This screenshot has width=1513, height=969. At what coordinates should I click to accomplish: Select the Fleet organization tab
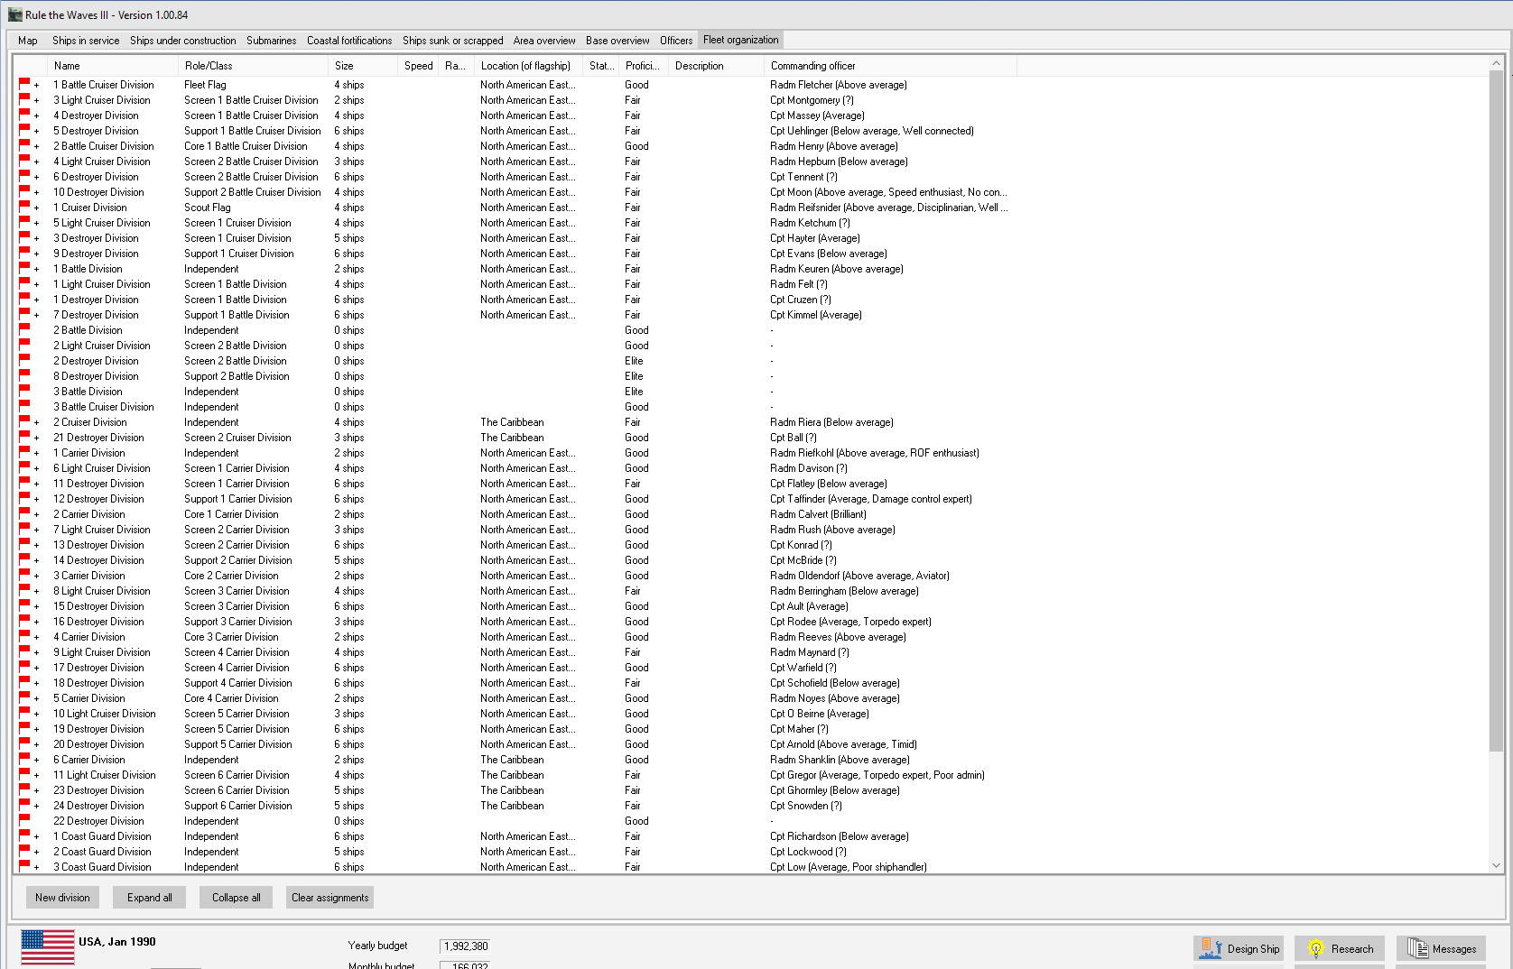[740, 40]
